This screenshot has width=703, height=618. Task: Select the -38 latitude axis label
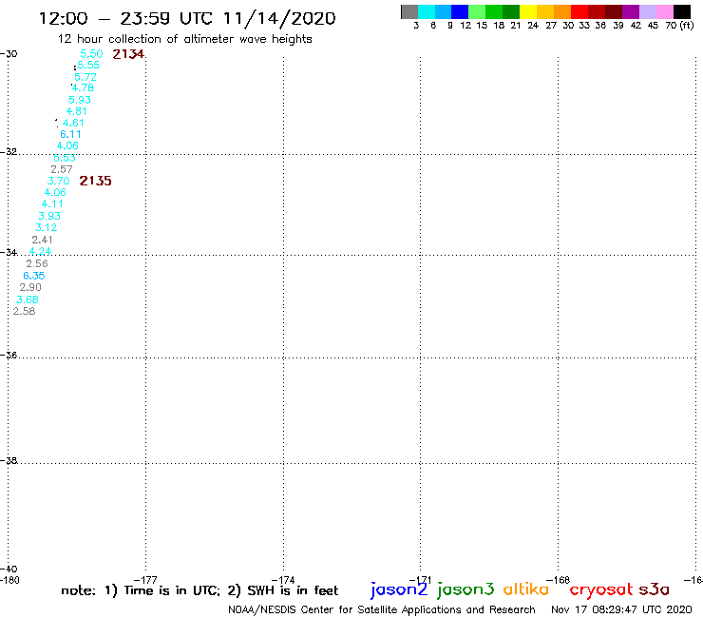pyautogui.click(x=9, y=460)
